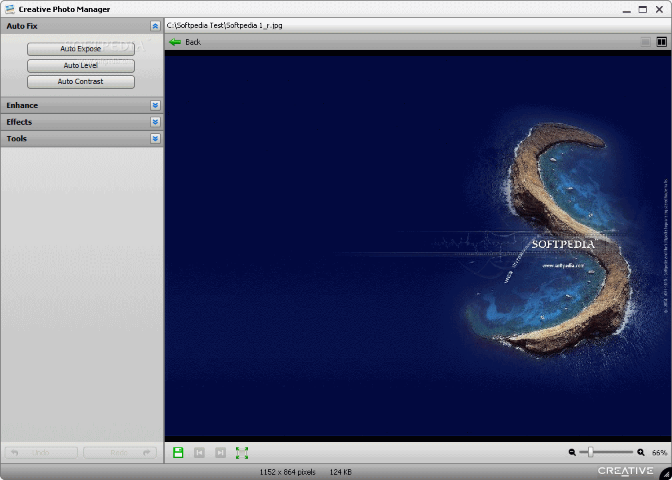Screen dimensions: 672x480
Task: Switch to split compare view mode
Action: point(662,41)
